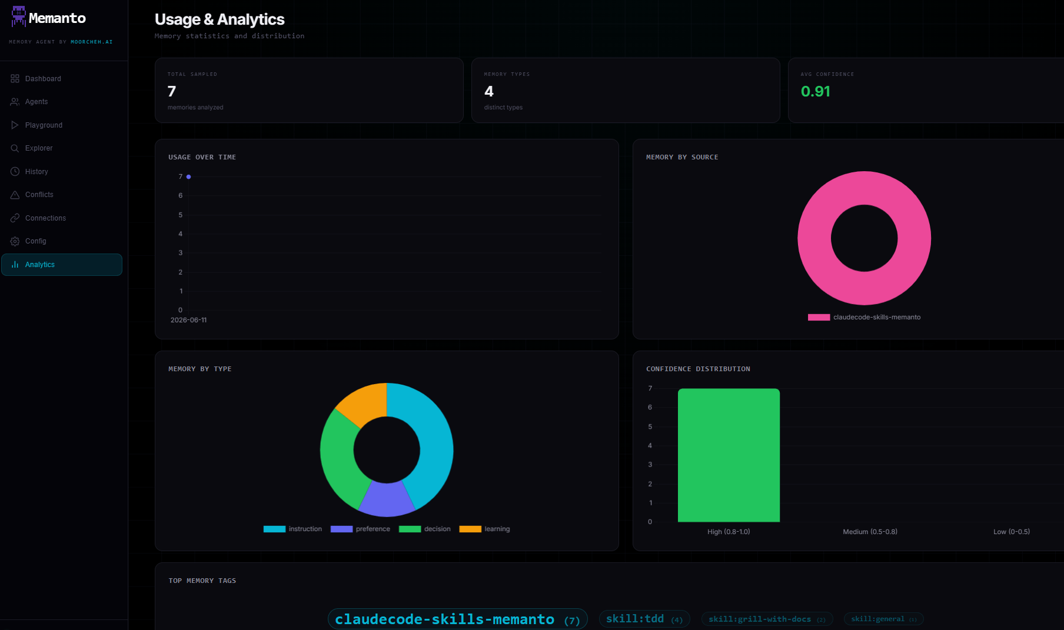Open the Dashboard page
Viewport: 1064px width, 630px height.
62,79
